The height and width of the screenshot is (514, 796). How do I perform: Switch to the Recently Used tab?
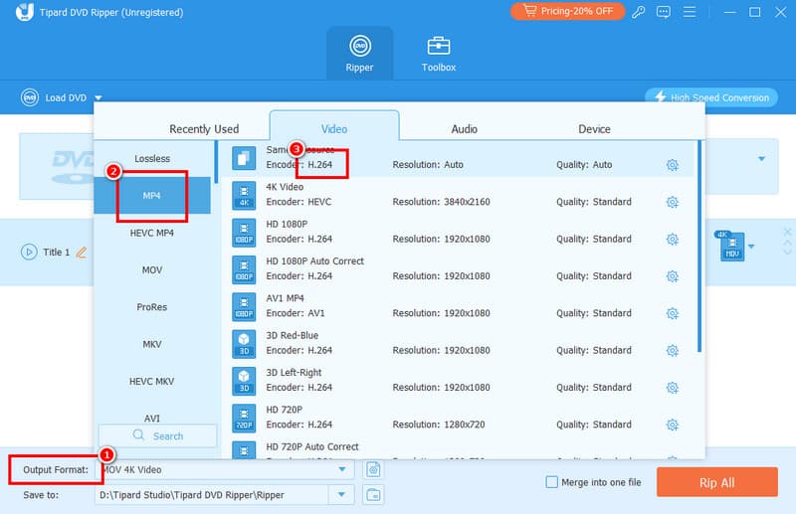(204, 129)
